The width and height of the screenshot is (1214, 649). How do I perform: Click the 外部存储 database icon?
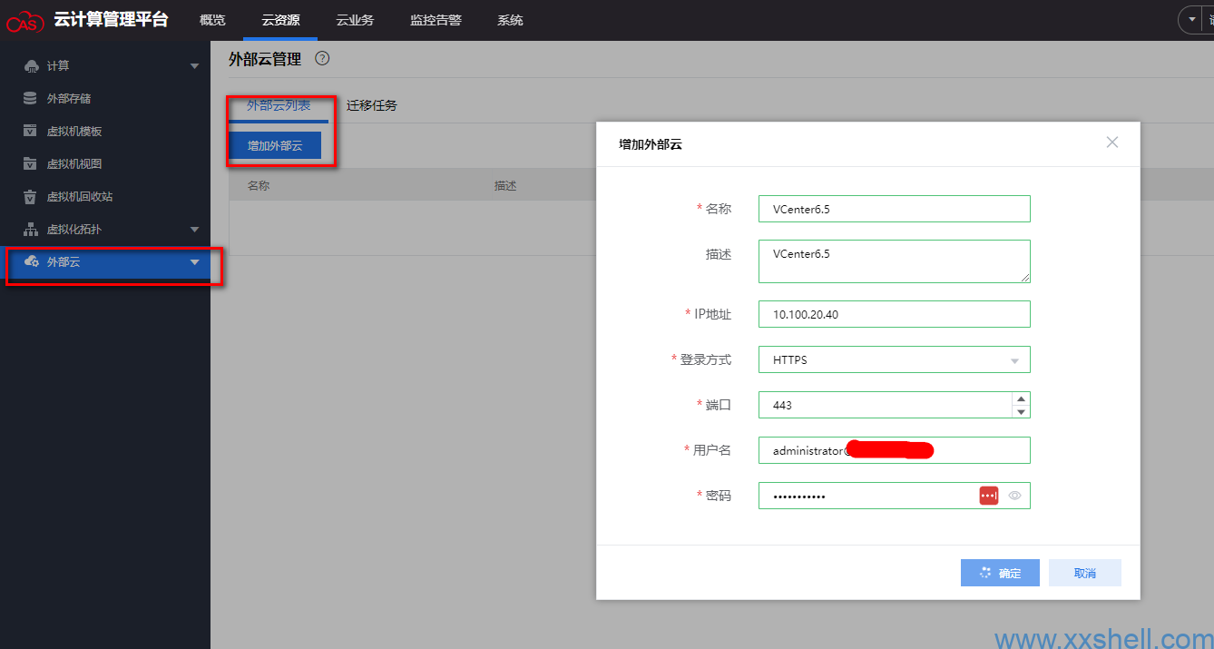(31, 99)
